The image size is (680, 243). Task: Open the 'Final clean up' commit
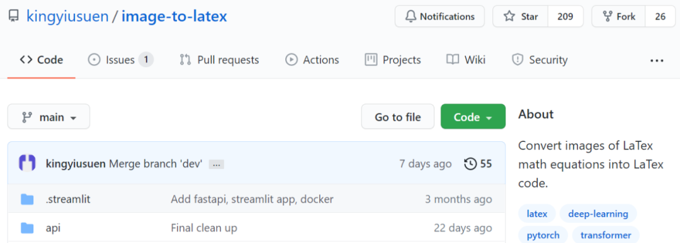(204, 228)
